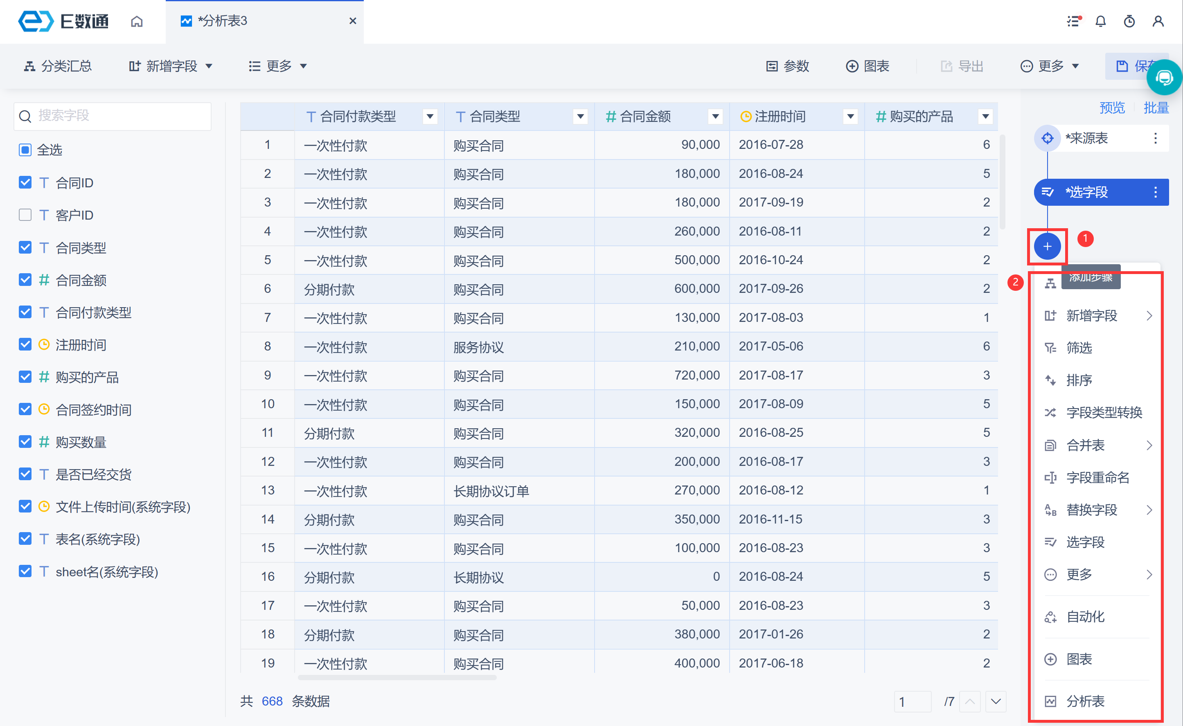Image resolution: width=1183 pixels, height=726 pixels.
Task: Click the three-dot menu on 选字段 step
Action: 1156,192
